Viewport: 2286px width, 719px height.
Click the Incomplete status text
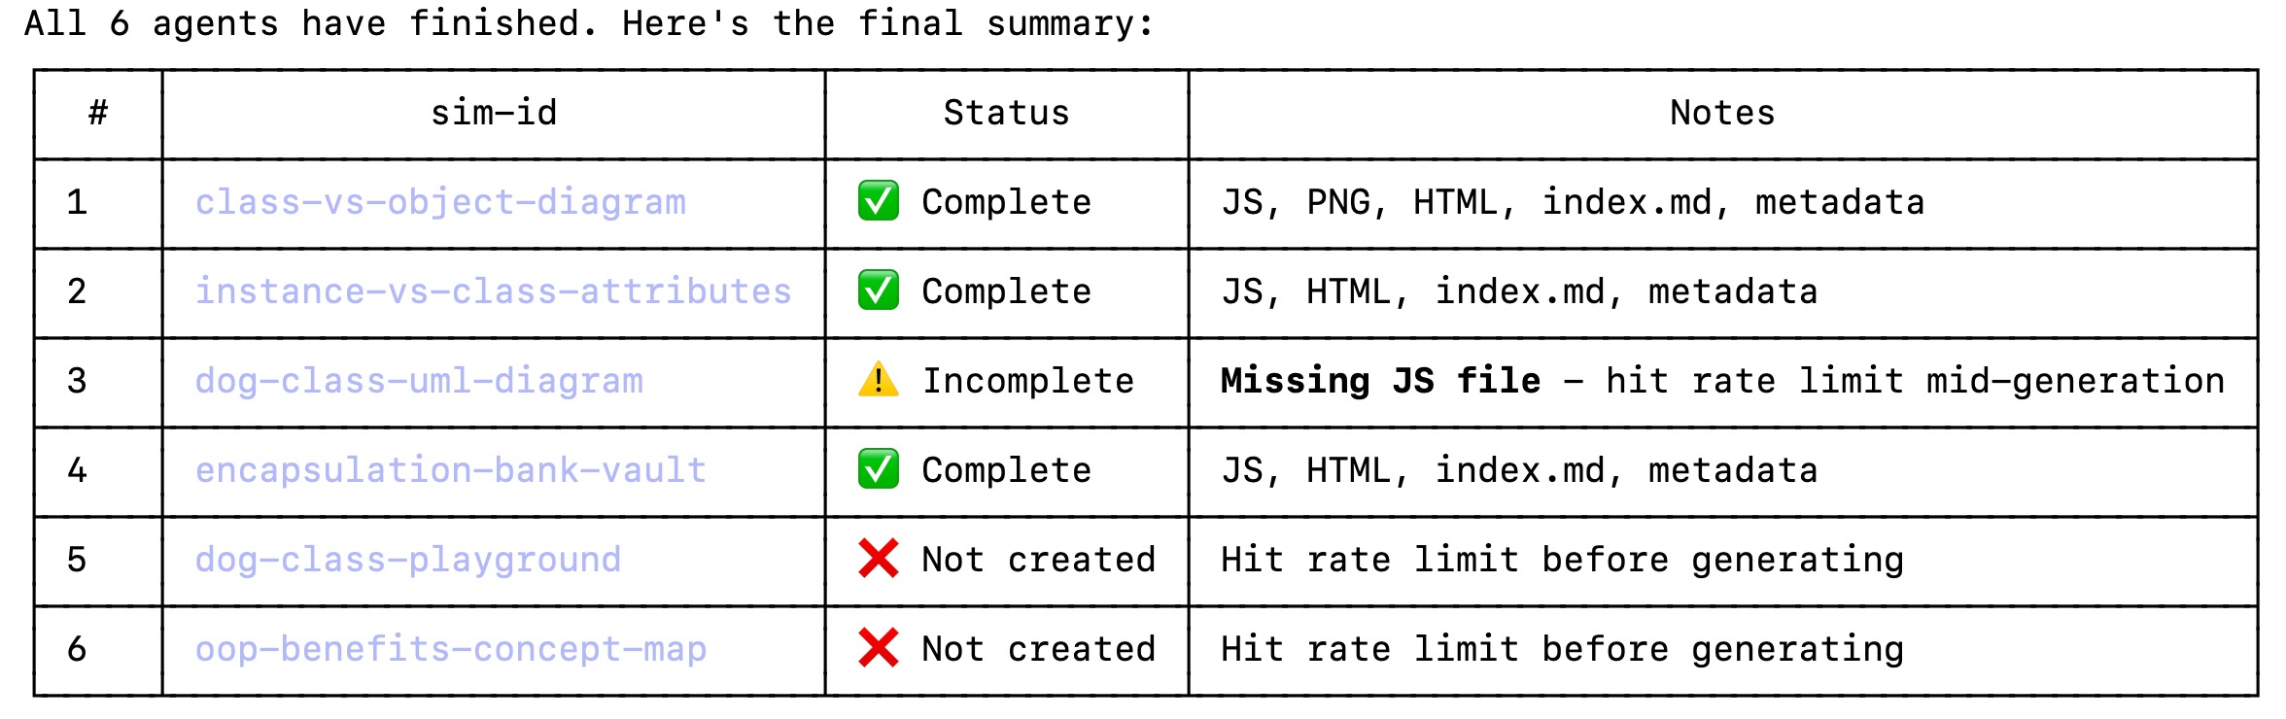click(1028, 382)
